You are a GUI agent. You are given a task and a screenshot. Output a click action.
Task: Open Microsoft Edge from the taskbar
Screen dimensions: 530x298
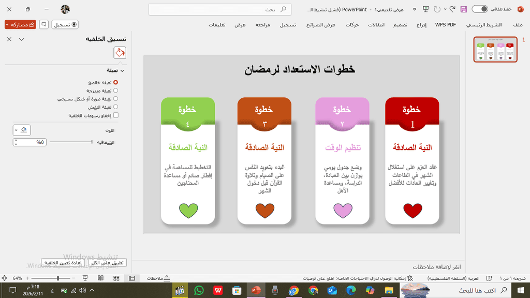click(351, 290)
